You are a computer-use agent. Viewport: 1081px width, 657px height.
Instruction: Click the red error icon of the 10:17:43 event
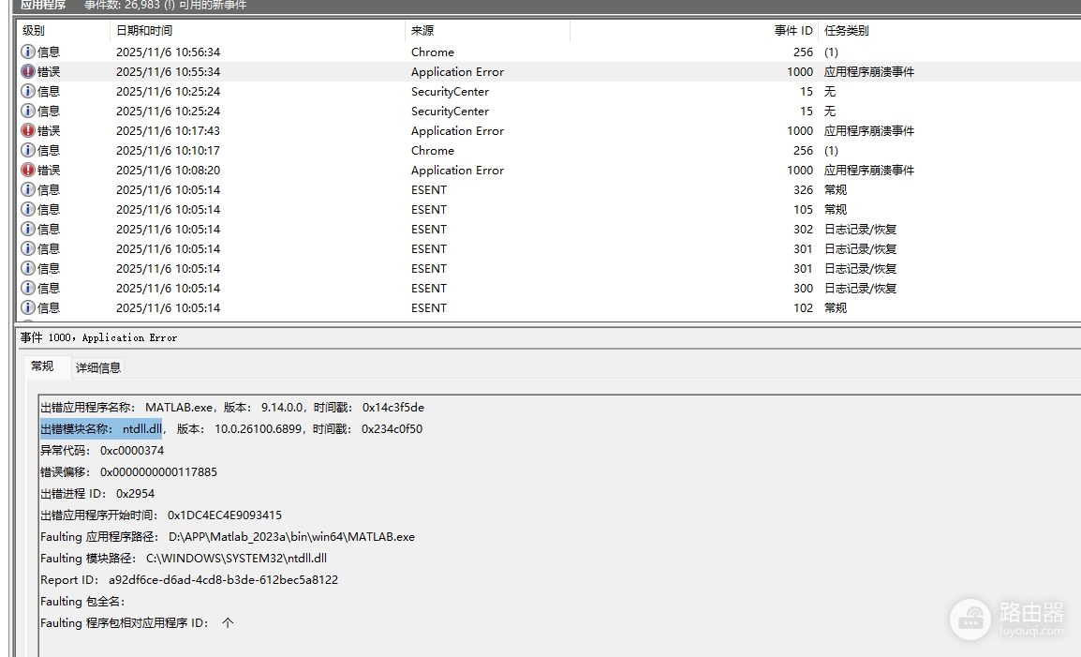pos(27,130)
